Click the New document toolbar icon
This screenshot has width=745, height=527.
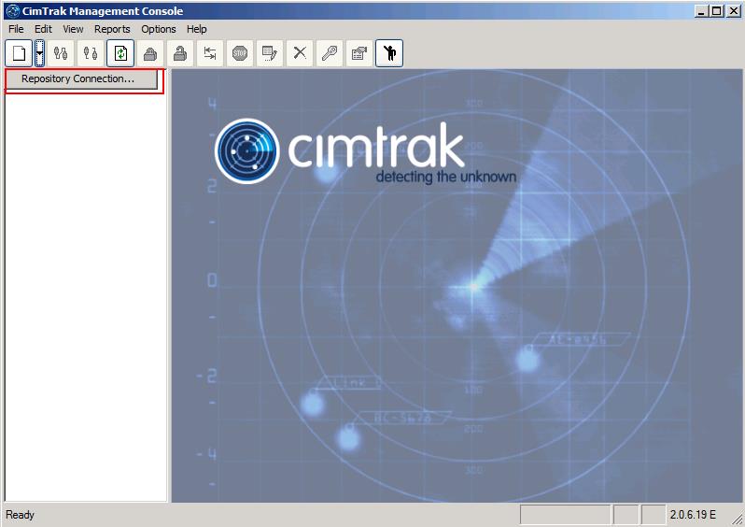(x=19, y=53)
